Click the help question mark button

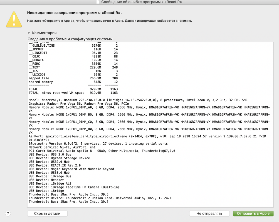click(x=8, y=213)
